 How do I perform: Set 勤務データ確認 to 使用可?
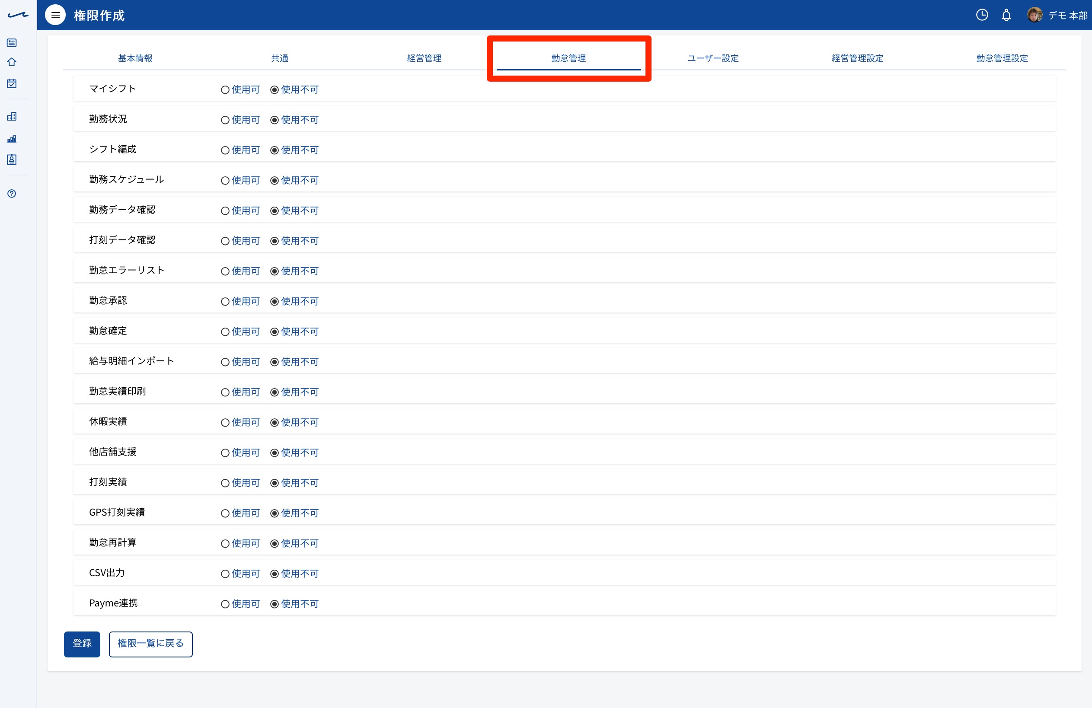225,211
